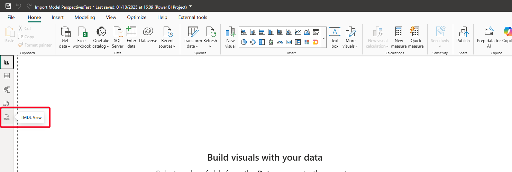Viewport: 512px width, 172px height.
Task: Insert the orange D custom visual
Action: [316, 42]
